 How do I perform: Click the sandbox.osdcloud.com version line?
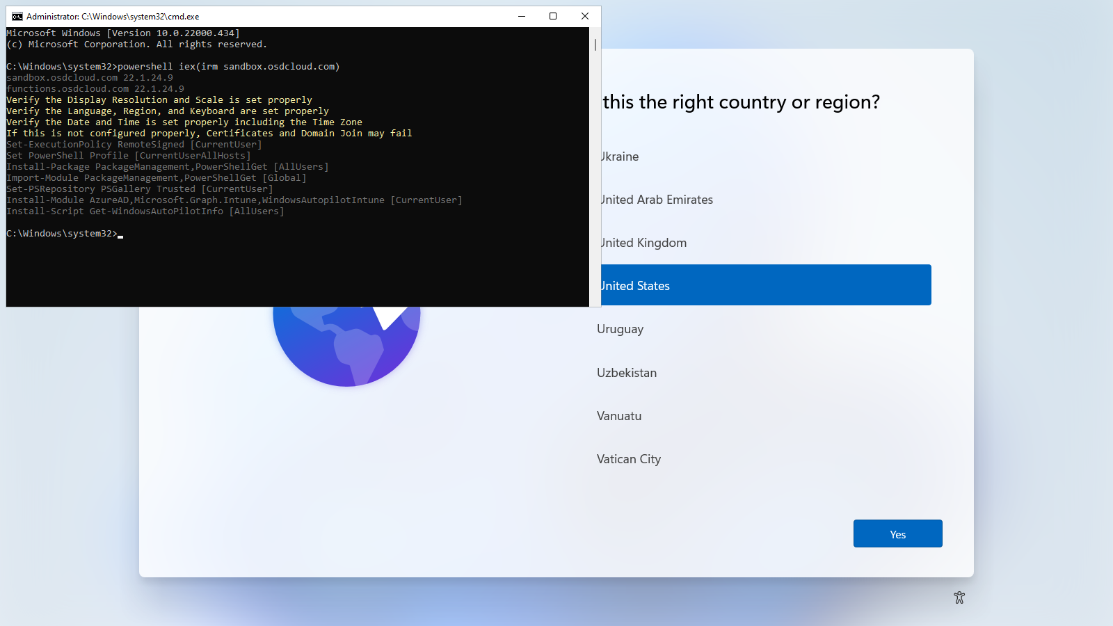90,78
